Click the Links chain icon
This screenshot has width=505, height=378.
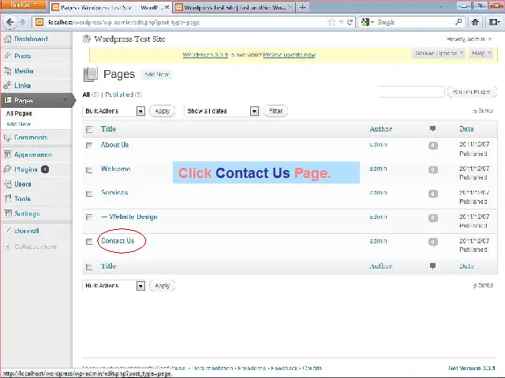pos(7,86)
